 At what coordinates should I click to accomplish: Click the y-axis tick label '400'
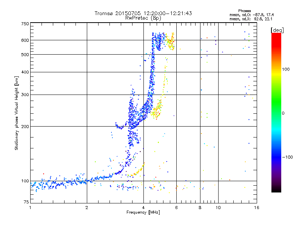(25, 72)
